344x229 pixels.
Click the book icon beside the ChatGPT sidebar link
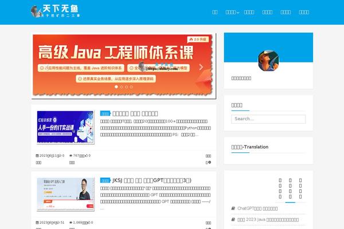click(x=233, y=208)
